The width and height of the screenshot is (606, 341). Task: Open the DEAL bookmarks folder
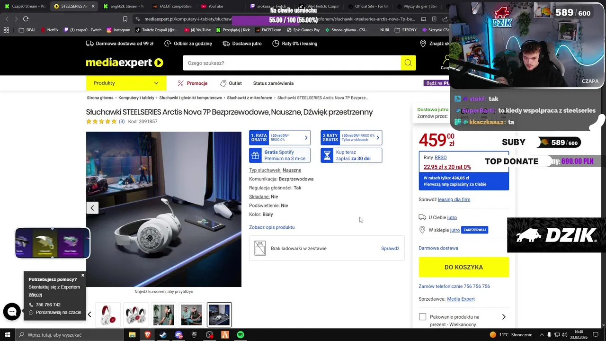(27, 30)
